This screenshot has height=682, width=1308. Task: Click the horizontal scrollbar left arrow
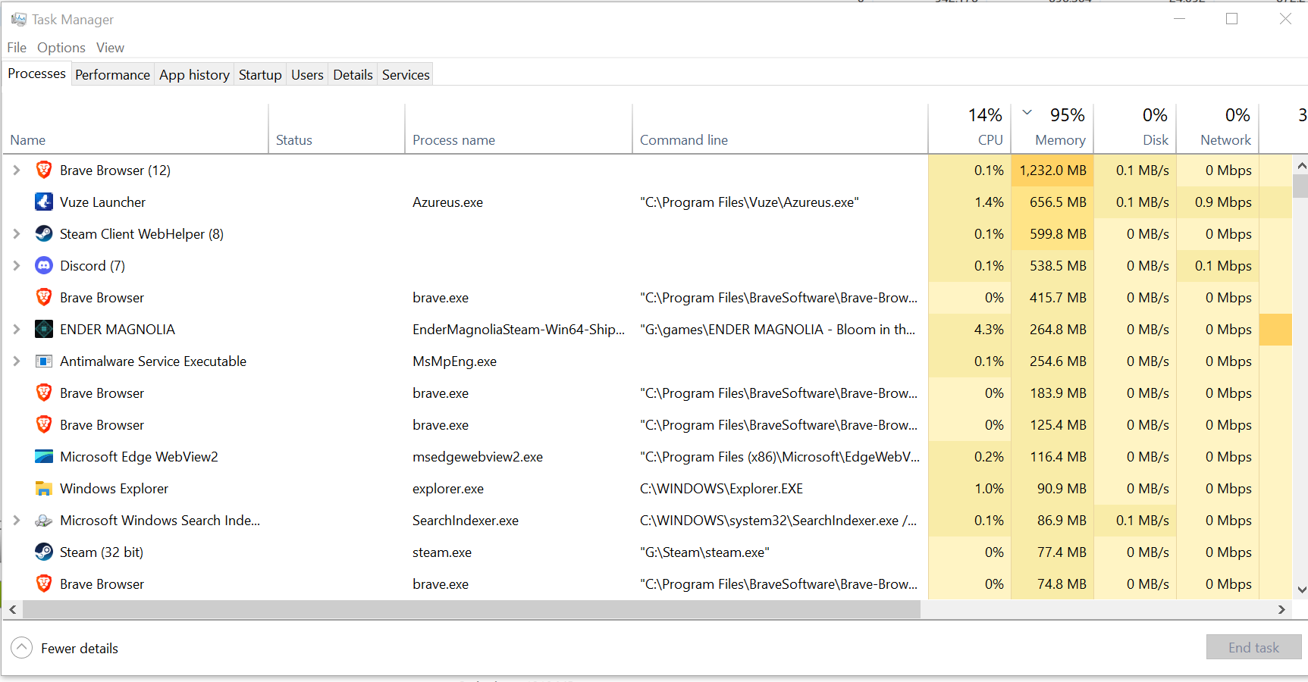click(x=12, y=609)
